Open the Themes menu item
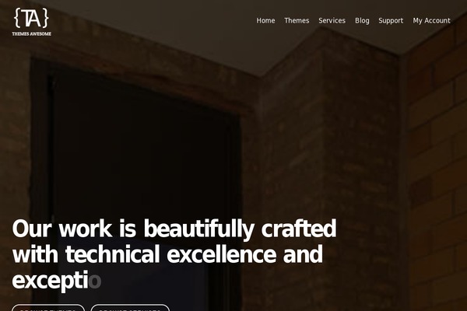The height and width of the screenshot is (311, 467). (297, 20)
